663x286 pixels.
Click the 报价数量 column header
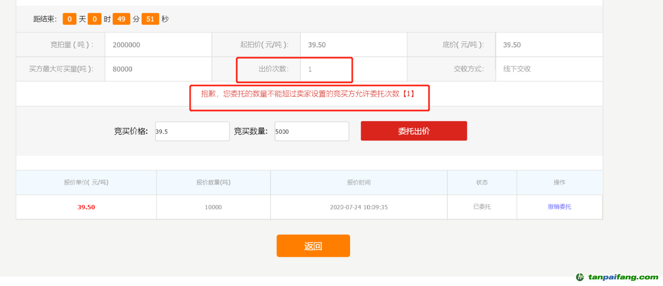click(213, 182)
